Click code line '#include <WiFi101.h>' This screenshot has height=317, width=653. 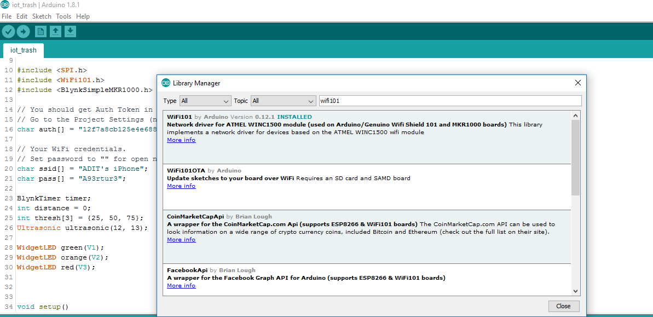pos(61,80)
